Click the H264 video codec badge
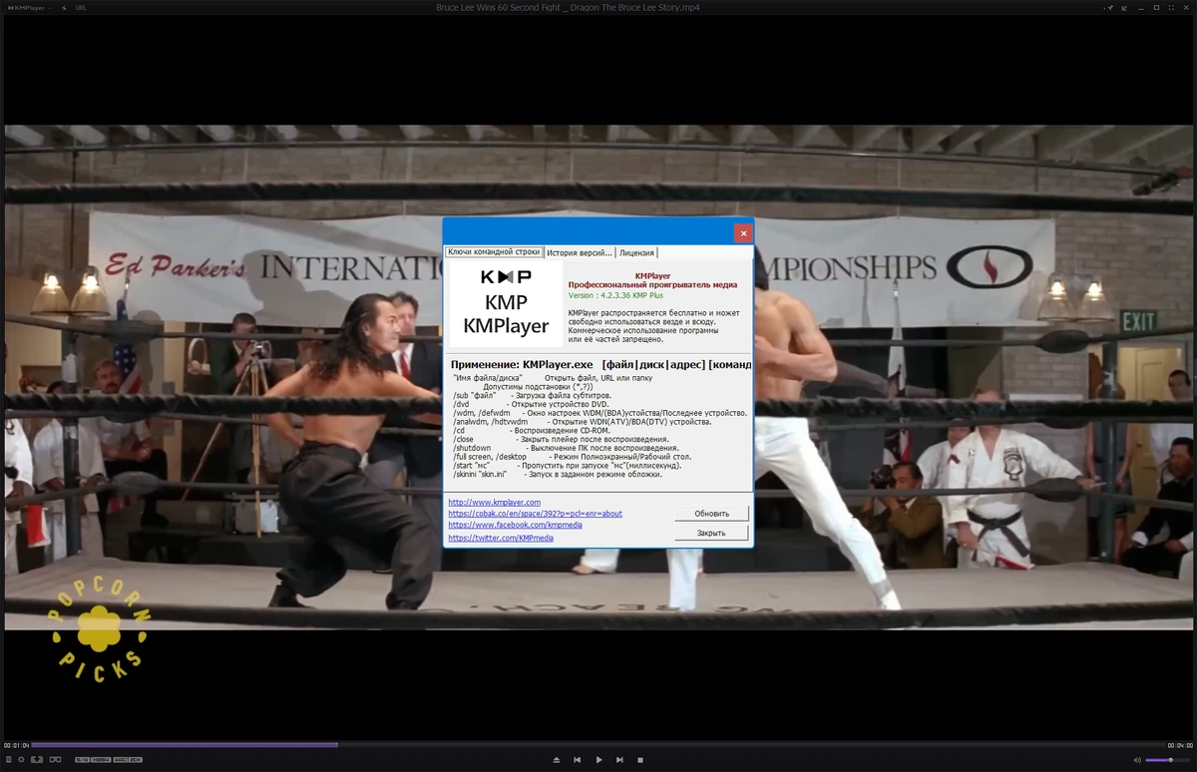 click(x=101, y=760)
